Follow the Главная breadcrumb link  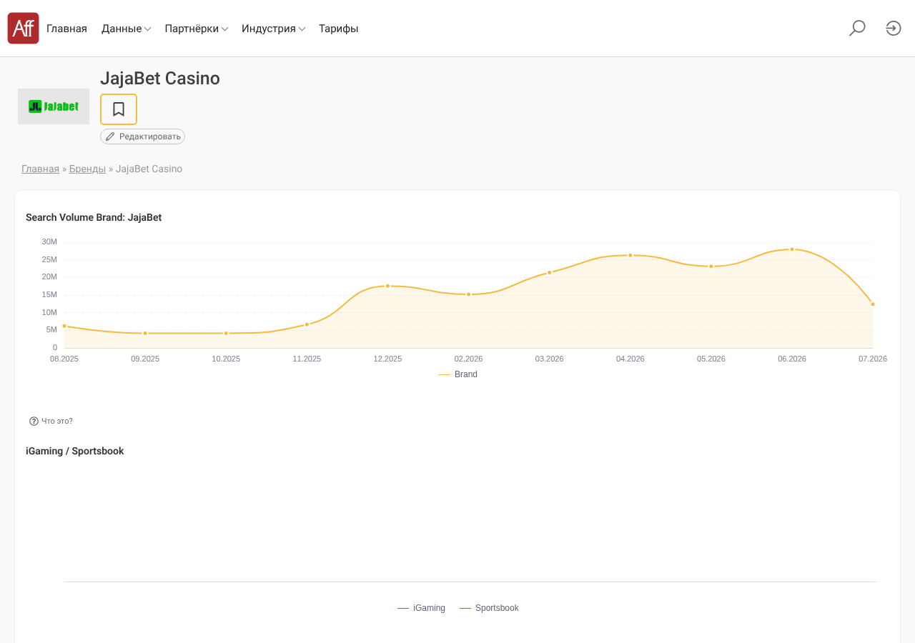click(40, 169)
